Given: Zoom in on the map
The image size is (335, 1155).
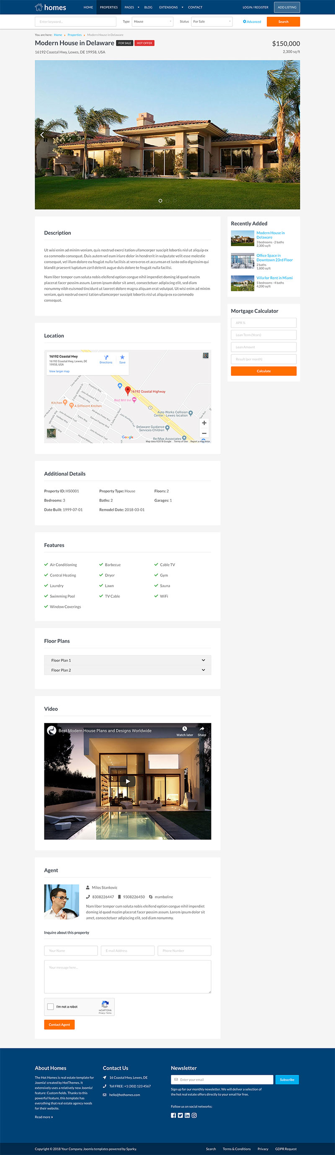Looking at the screenshot, I should tap(204, 423).
